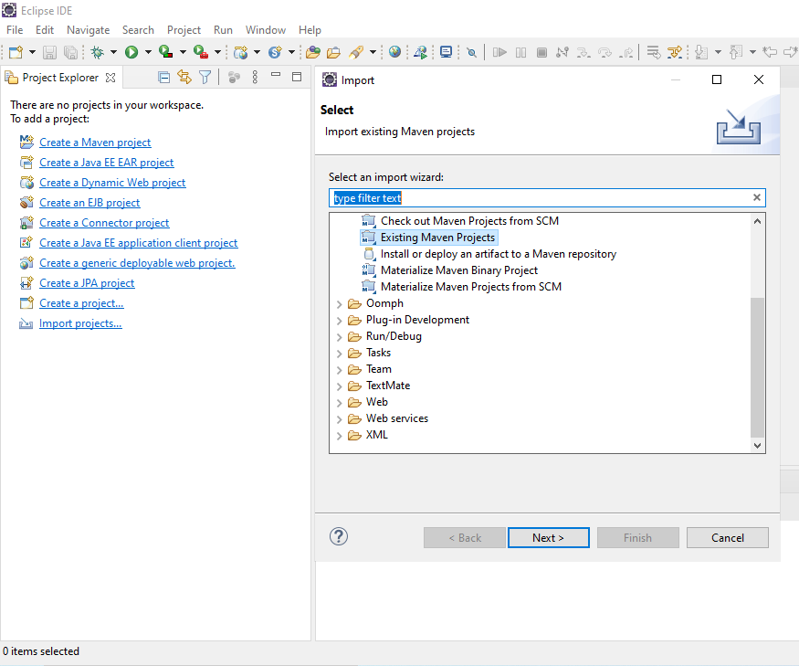
Task: Click the Project Explorer filter funnel icon
Action: 205,77
